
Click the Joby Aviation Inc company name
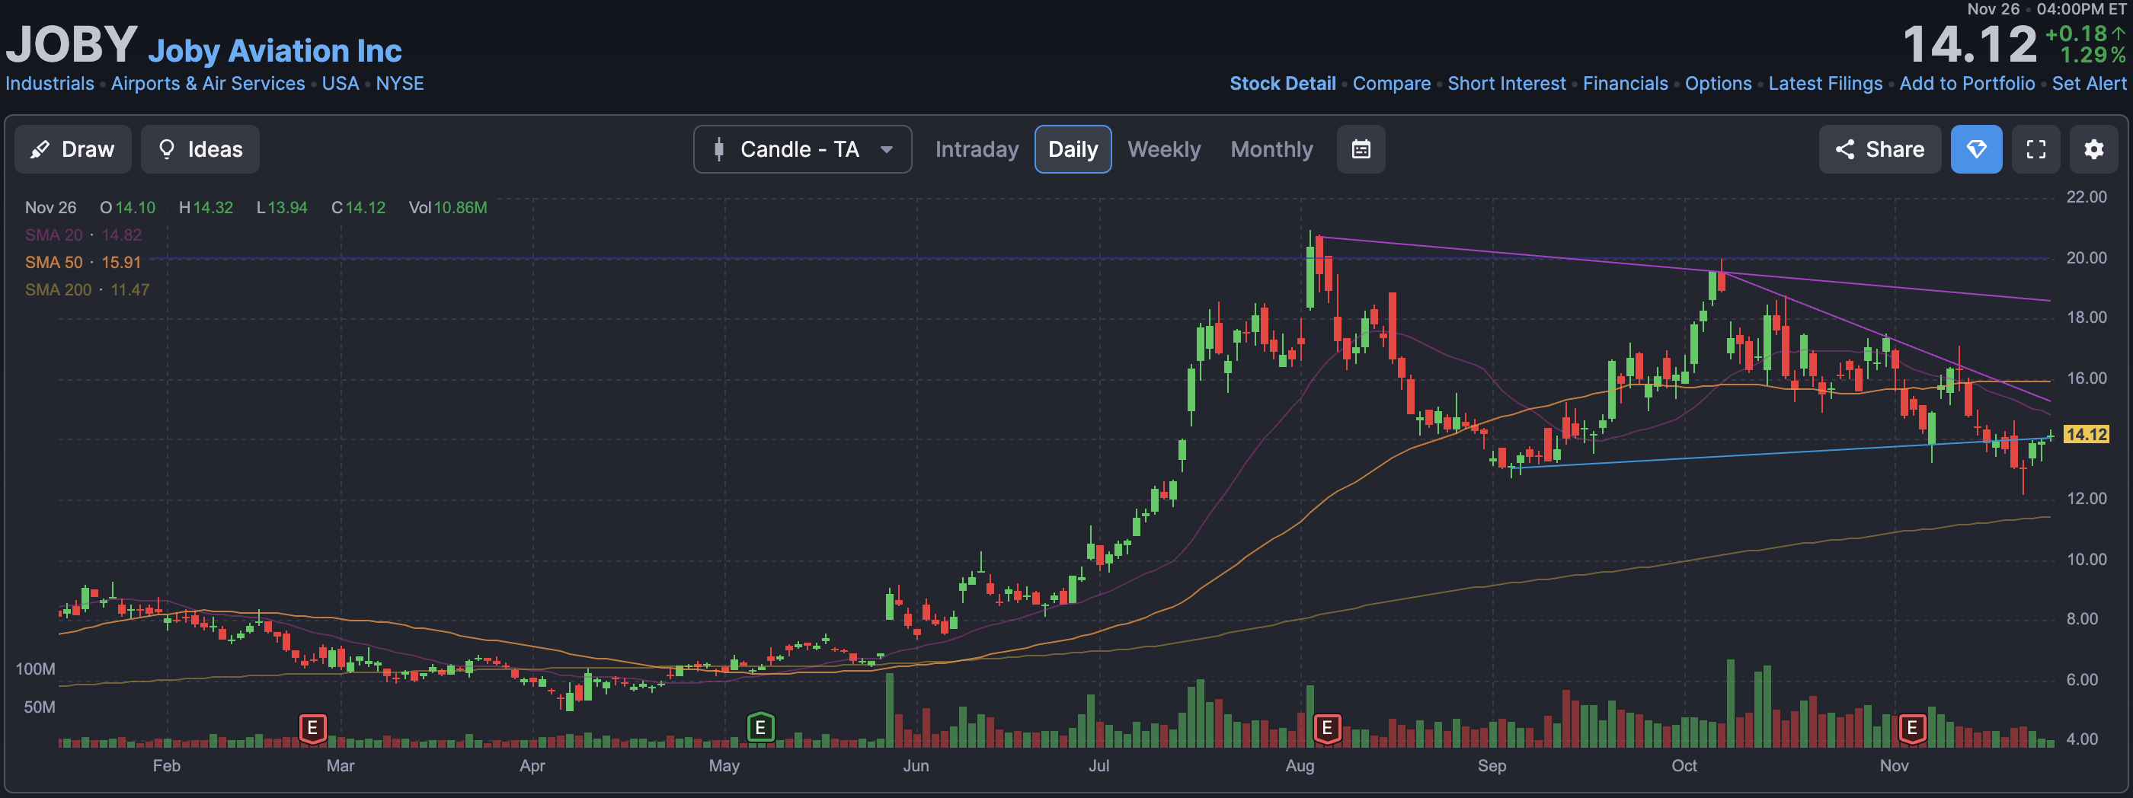click(275, 51)
